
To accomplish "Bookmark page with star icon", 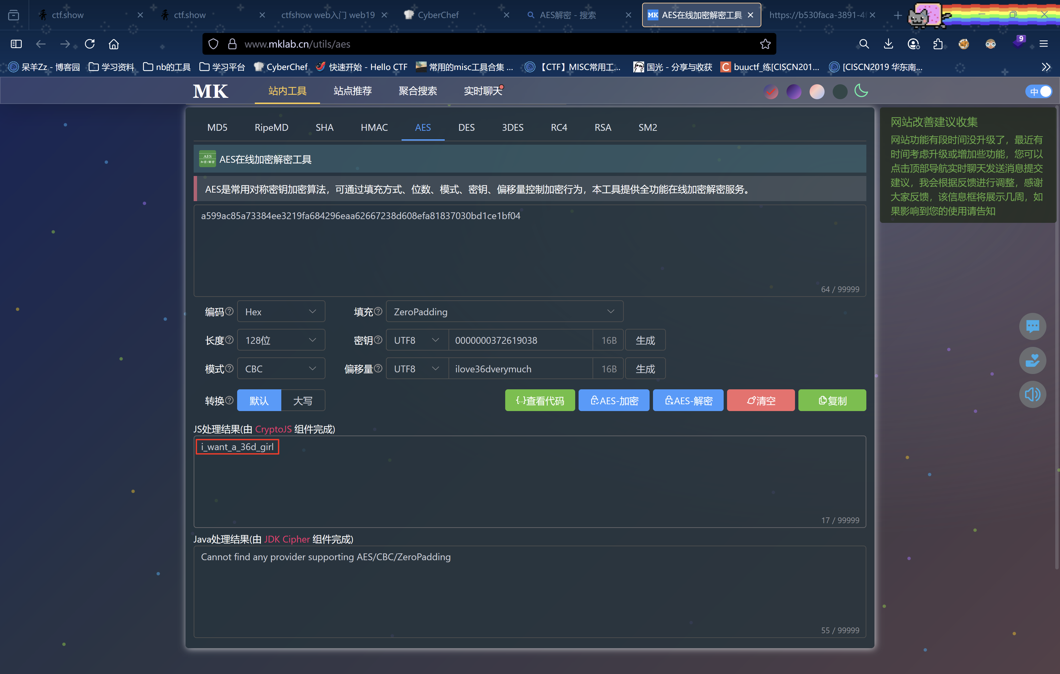I will tap(765, 44).
